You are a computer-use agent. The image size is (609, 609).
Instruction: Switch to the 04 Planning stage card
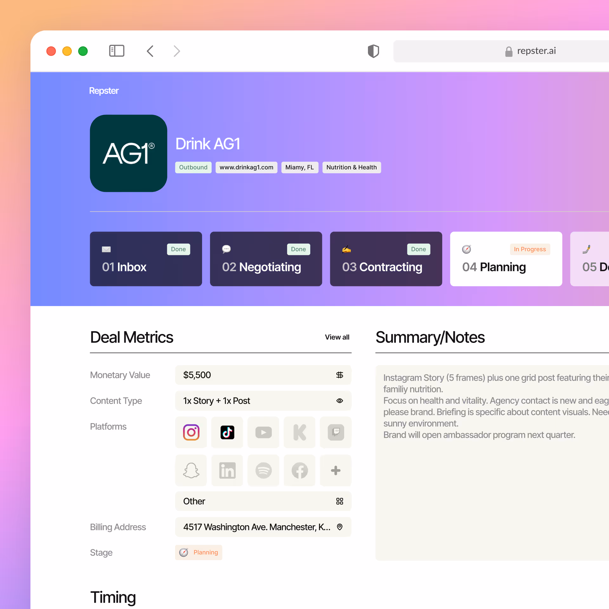(506, 259)
